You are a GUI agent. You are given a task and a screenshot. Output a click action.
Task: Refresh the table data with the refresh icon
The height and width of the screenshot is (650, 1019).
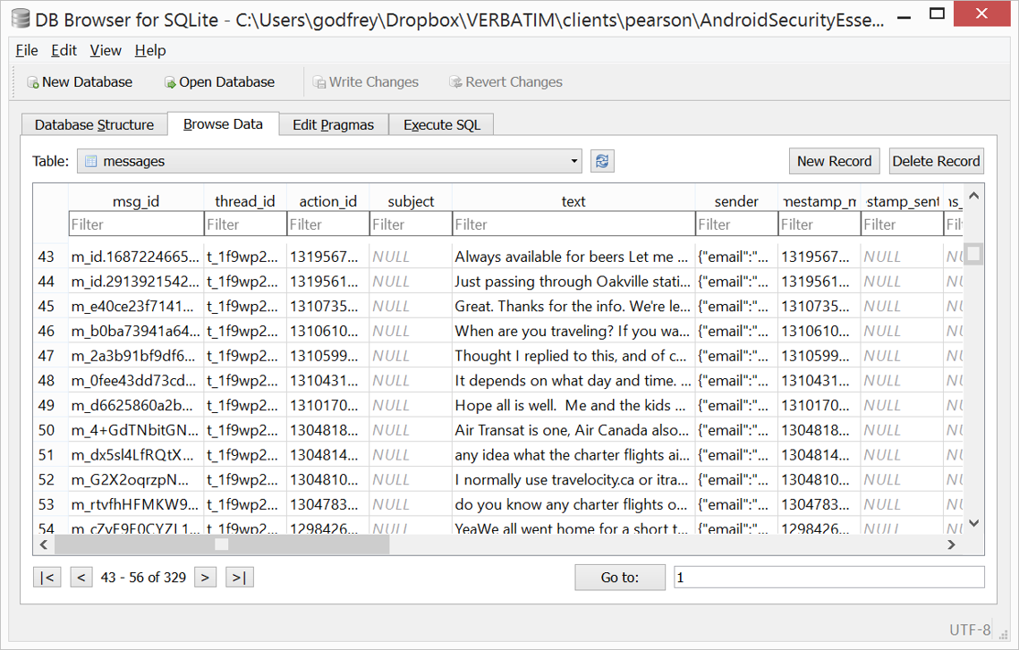coord(602,161)
